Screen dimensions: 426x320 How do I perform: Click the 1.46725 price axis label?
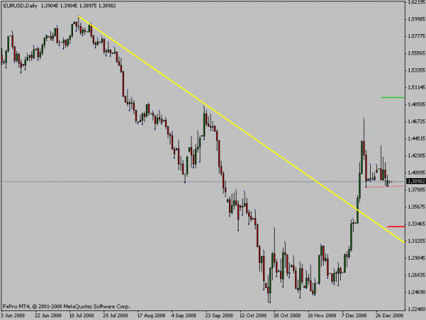pyautogui.click(x=416, y=121)
